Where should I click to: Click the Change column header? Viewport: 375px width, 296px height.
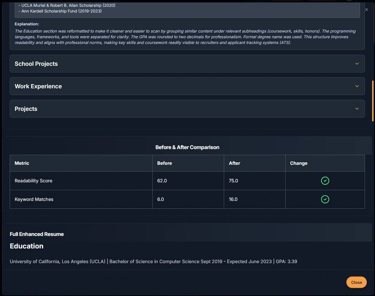click(299, 163)
